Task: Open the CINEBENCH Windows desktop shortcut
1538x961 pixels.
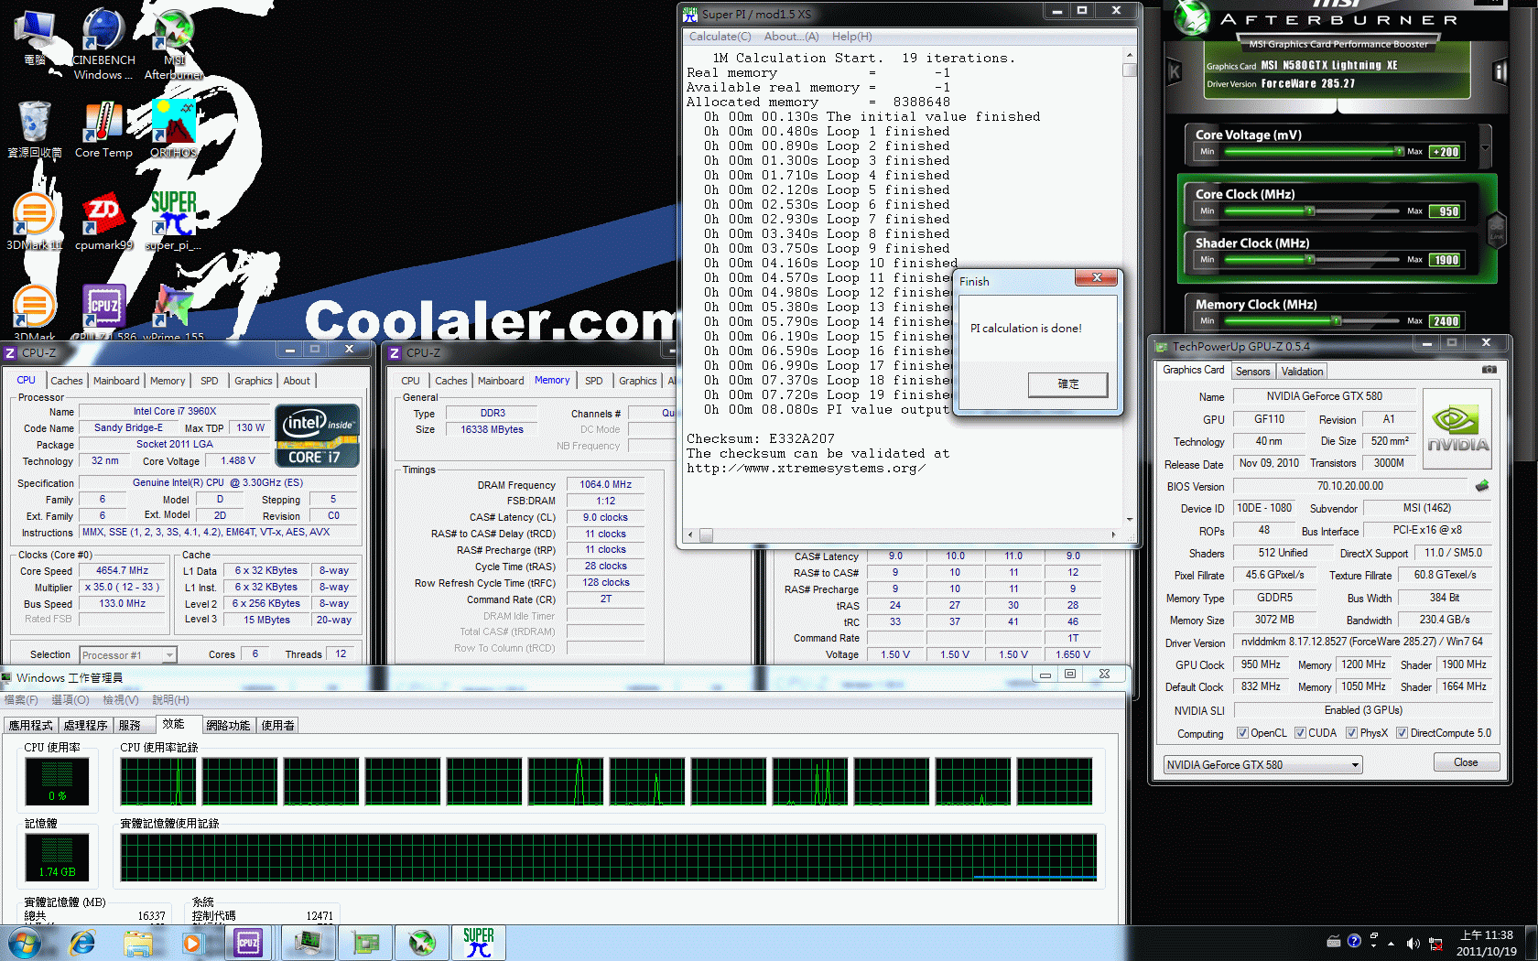Action: click(103, 44)
